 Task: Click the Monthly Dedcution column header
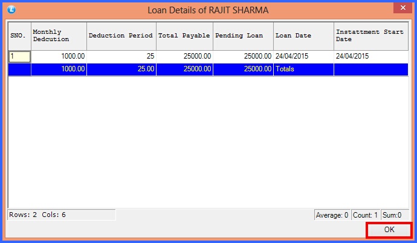59,36
